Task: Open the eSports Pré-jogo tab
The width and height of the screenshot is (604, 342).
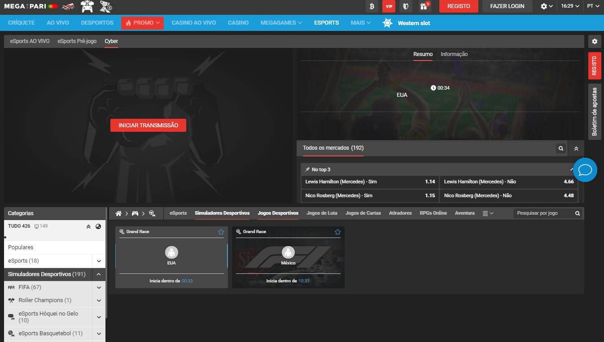Action: (x=77, y=41)
